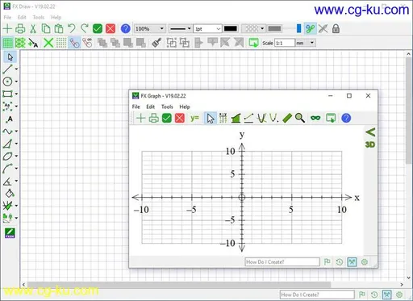
Task: Expand the Line tool options arrow
Action: coord(16,69)
